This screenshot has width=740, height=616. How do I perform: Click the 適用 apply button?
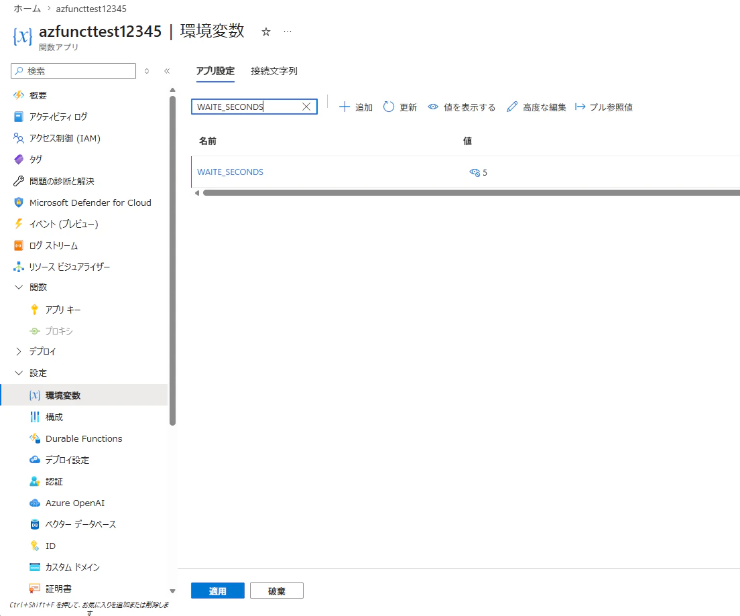pos(218,591)
